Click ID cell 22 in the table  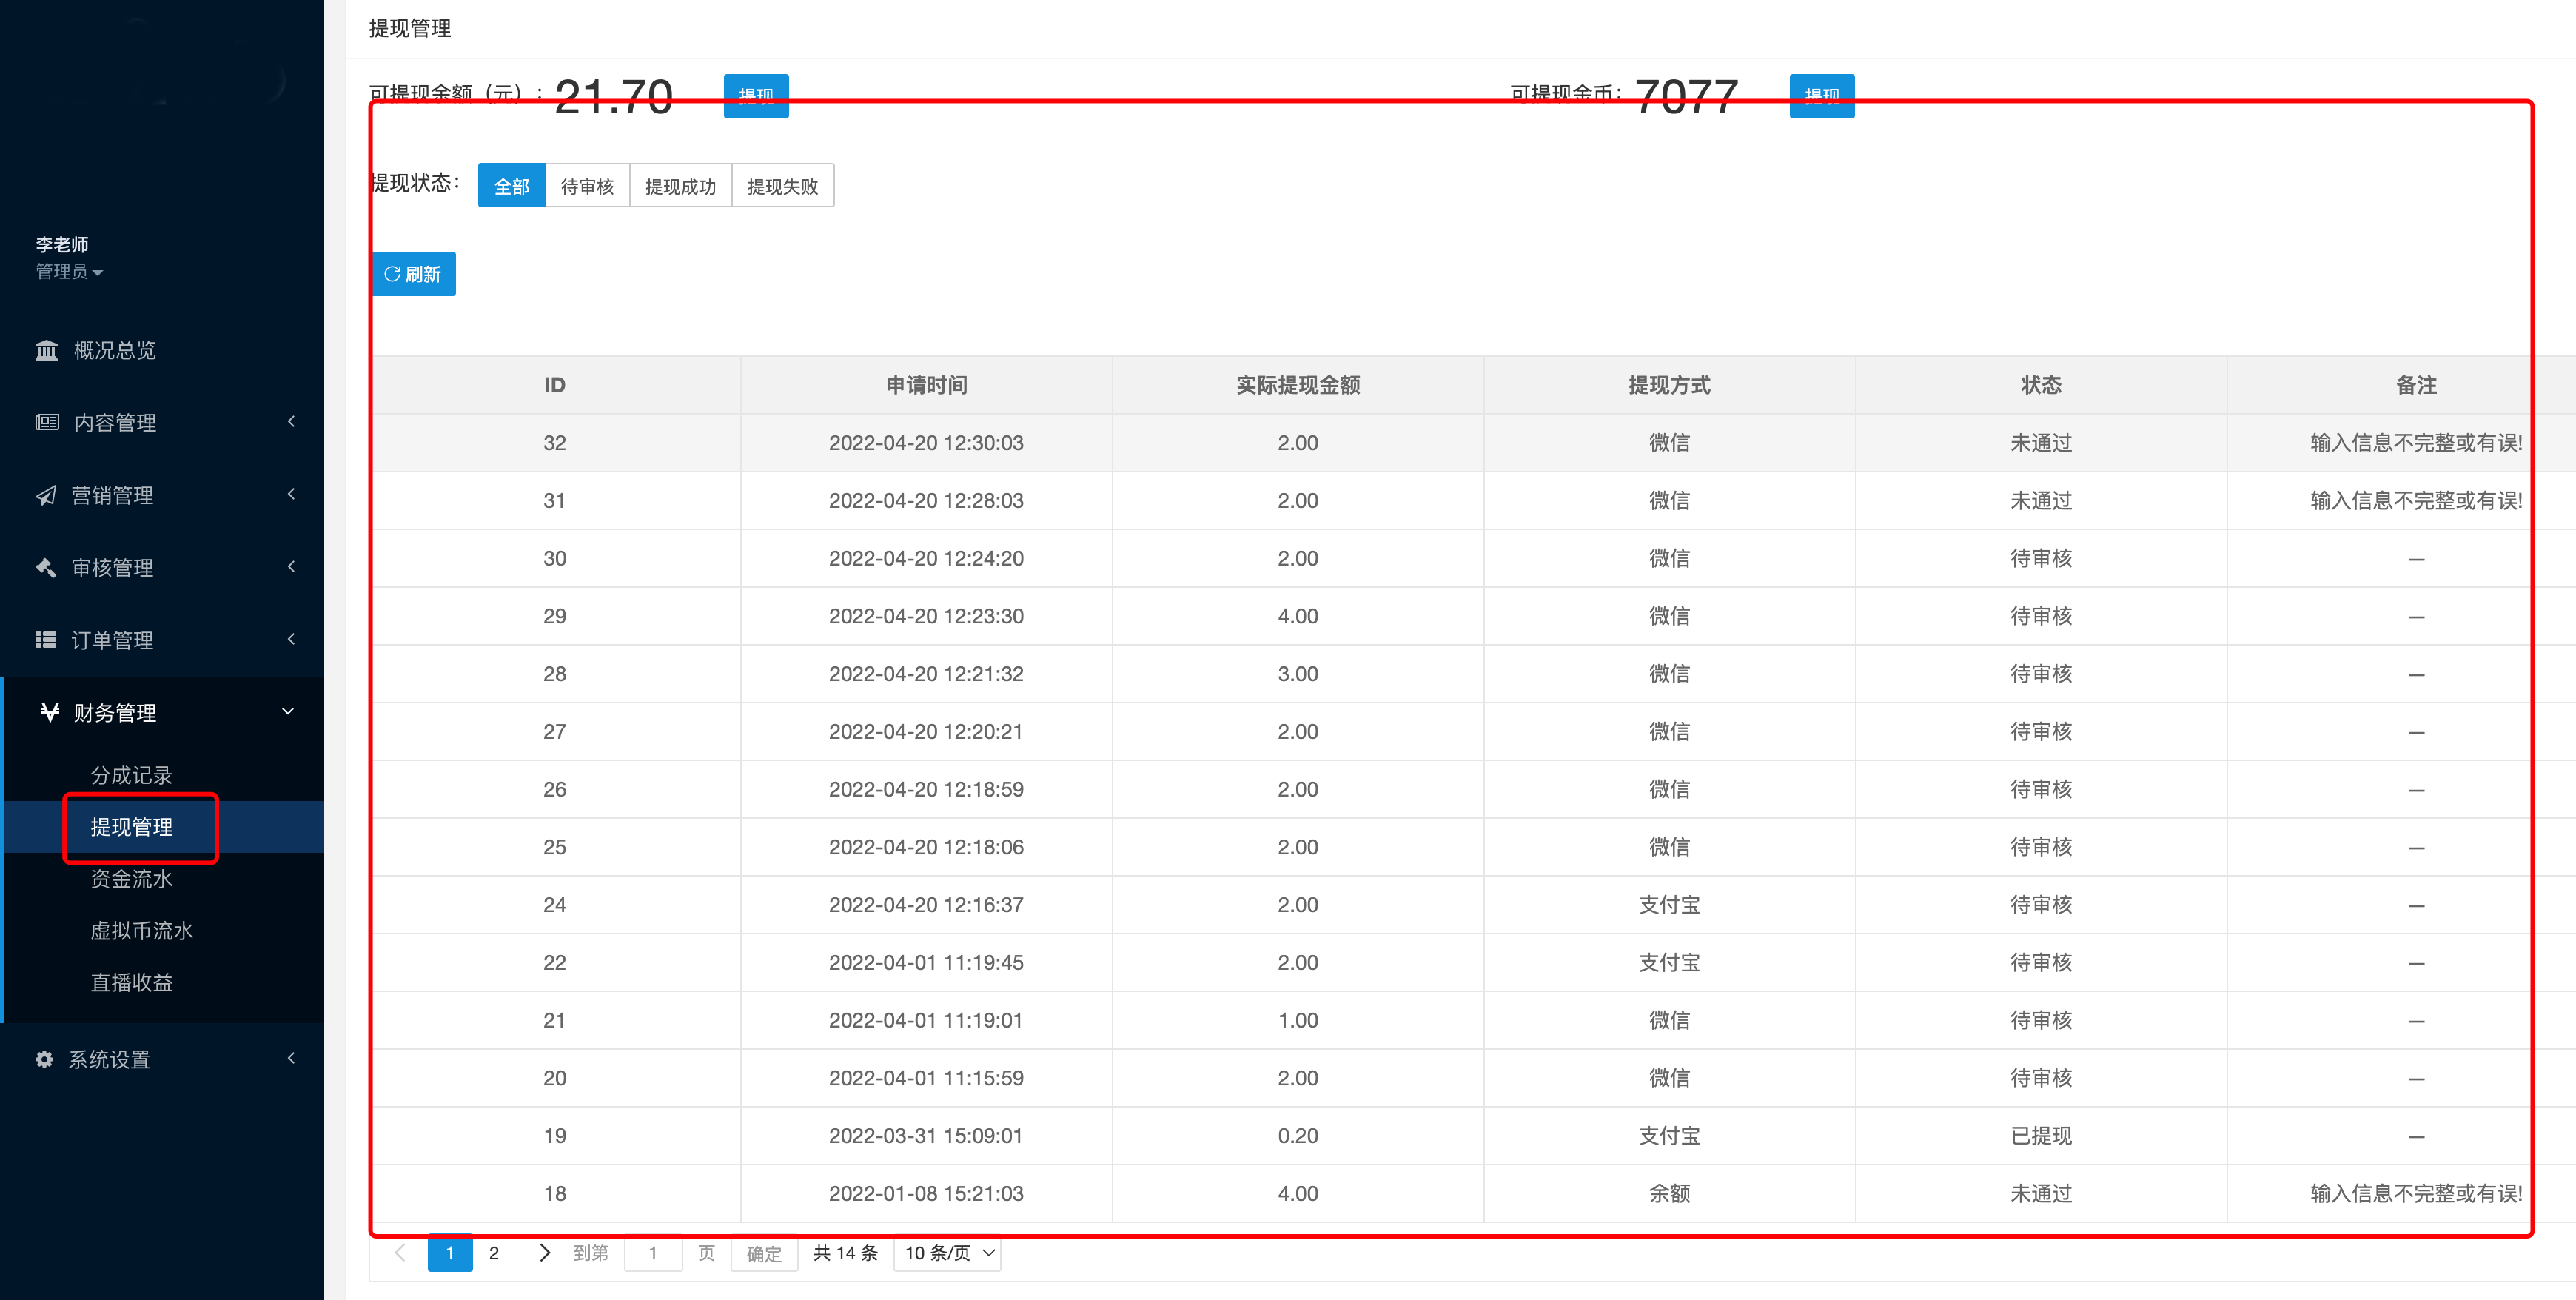tap(555, 963)
